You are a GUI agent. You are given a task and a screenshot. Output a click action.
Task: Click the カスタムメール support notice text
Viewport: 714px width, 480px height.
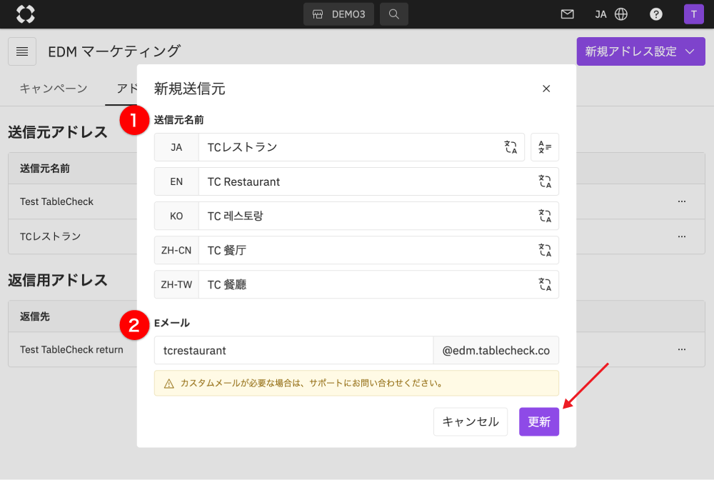pyautogui.click(x=313, y=383)
